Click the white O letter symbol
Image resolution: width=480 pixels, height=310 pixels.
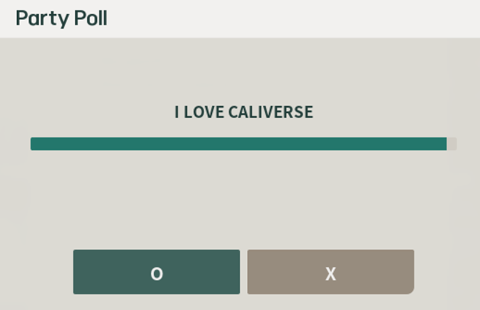tap(157, 274)
